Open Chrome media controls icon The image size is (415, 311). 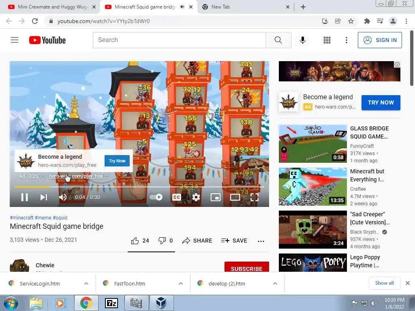(380, 21)
